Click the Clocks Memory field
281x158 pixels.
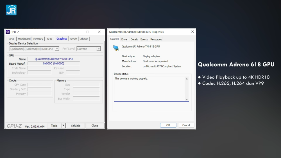(x=39, y=94)
